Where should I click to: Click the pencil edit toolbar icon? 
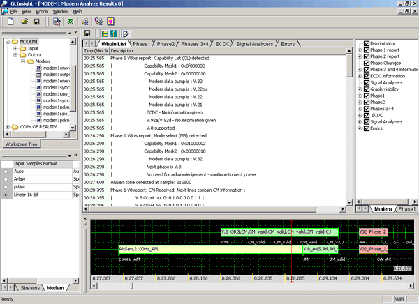pyautogui.click(x=85, y=22)
